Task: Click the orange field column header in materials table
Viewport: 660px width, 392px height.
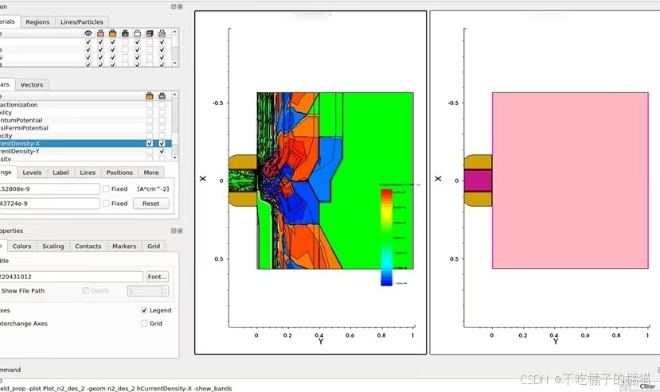Action: [112, 33]
